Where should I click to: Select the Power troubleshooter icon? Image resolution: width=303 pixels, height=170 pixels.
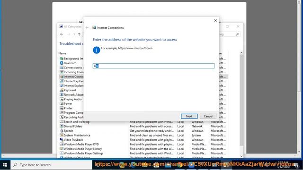(62, 104)
